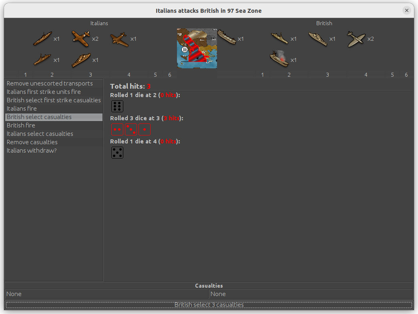The image size is (418, 314).
Task: Select 'Remove unescorted transports' in step list
Action: click(50, 83)
